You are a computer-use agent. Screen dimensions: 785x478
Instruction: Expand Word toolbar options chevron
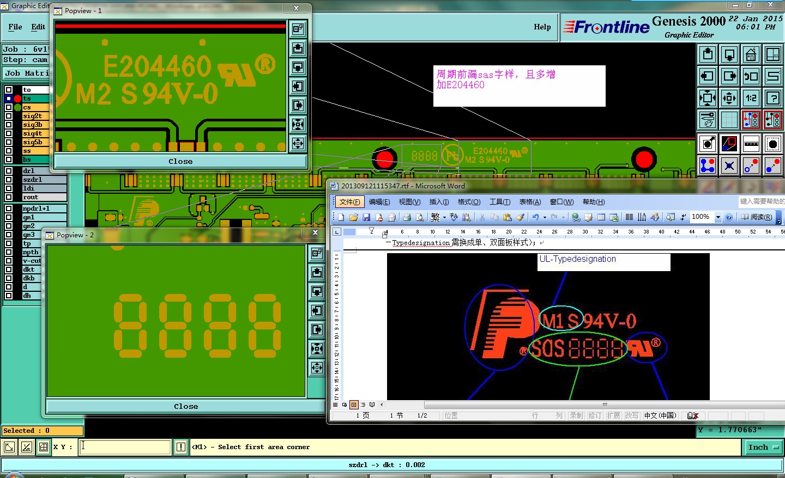[x=779, y=218]
